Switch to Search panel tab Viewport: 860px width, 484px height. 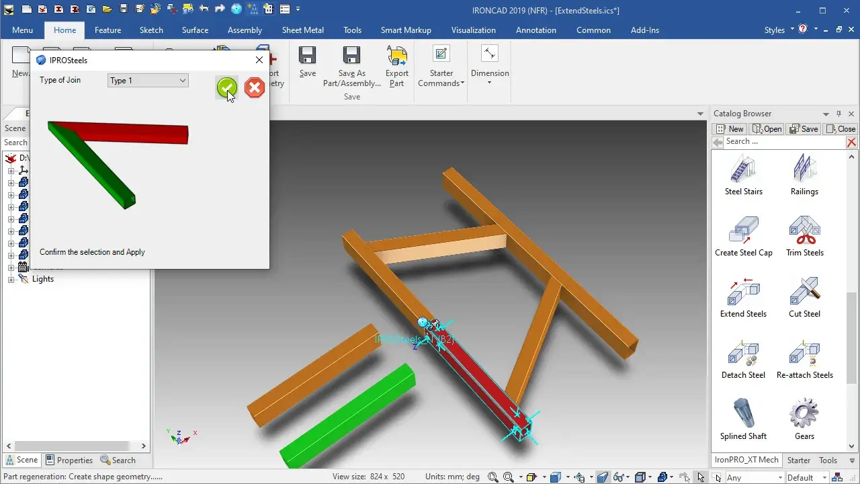tap(118, 460)
